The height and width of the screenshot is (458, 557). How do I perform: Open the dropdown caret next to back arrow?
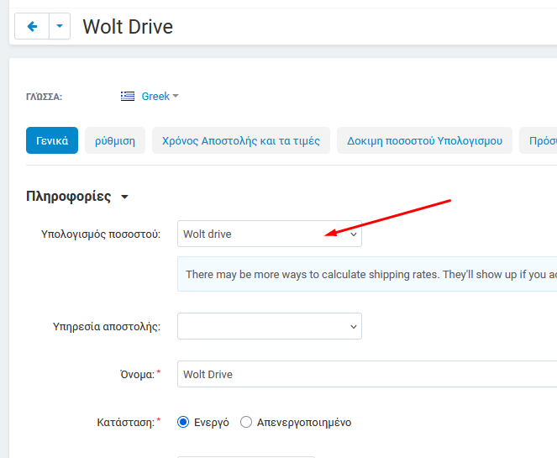coord(60,26)
